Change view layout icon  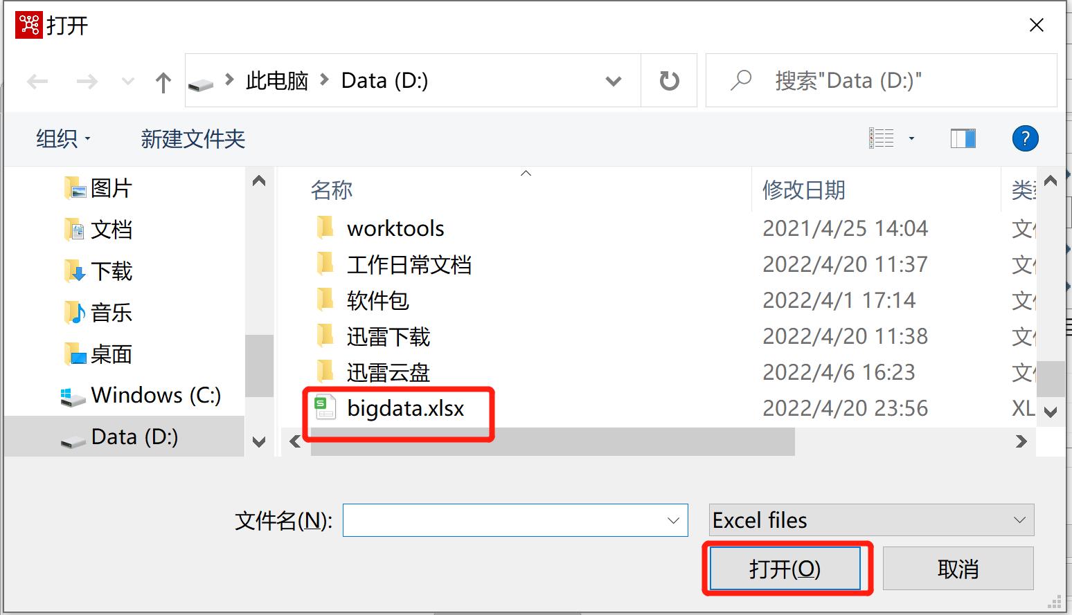coord(882,138)
